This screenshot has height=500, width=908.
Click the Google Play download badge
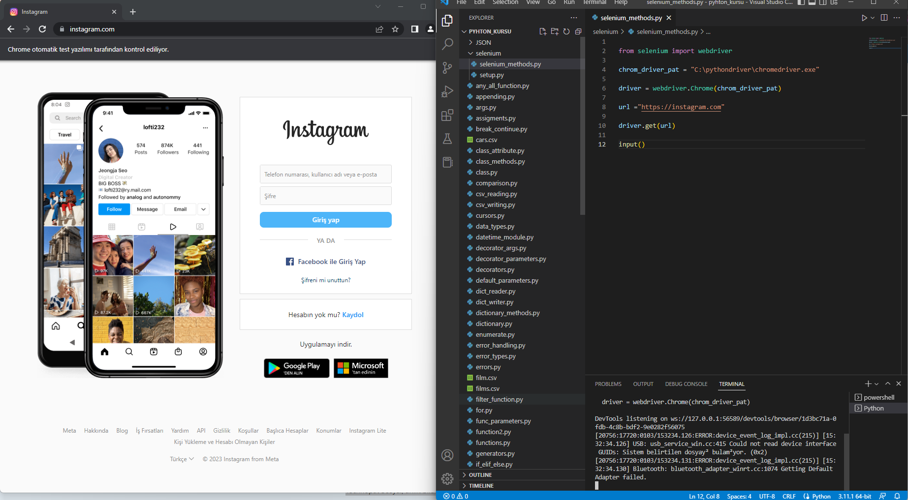point(297,368)
